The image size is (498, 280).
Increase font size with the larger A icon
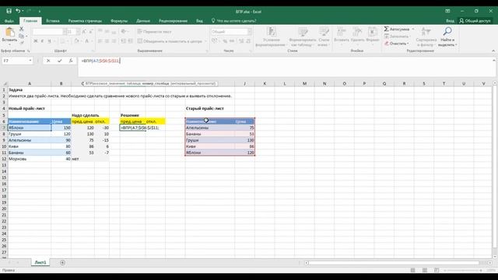tap(84, 32)
